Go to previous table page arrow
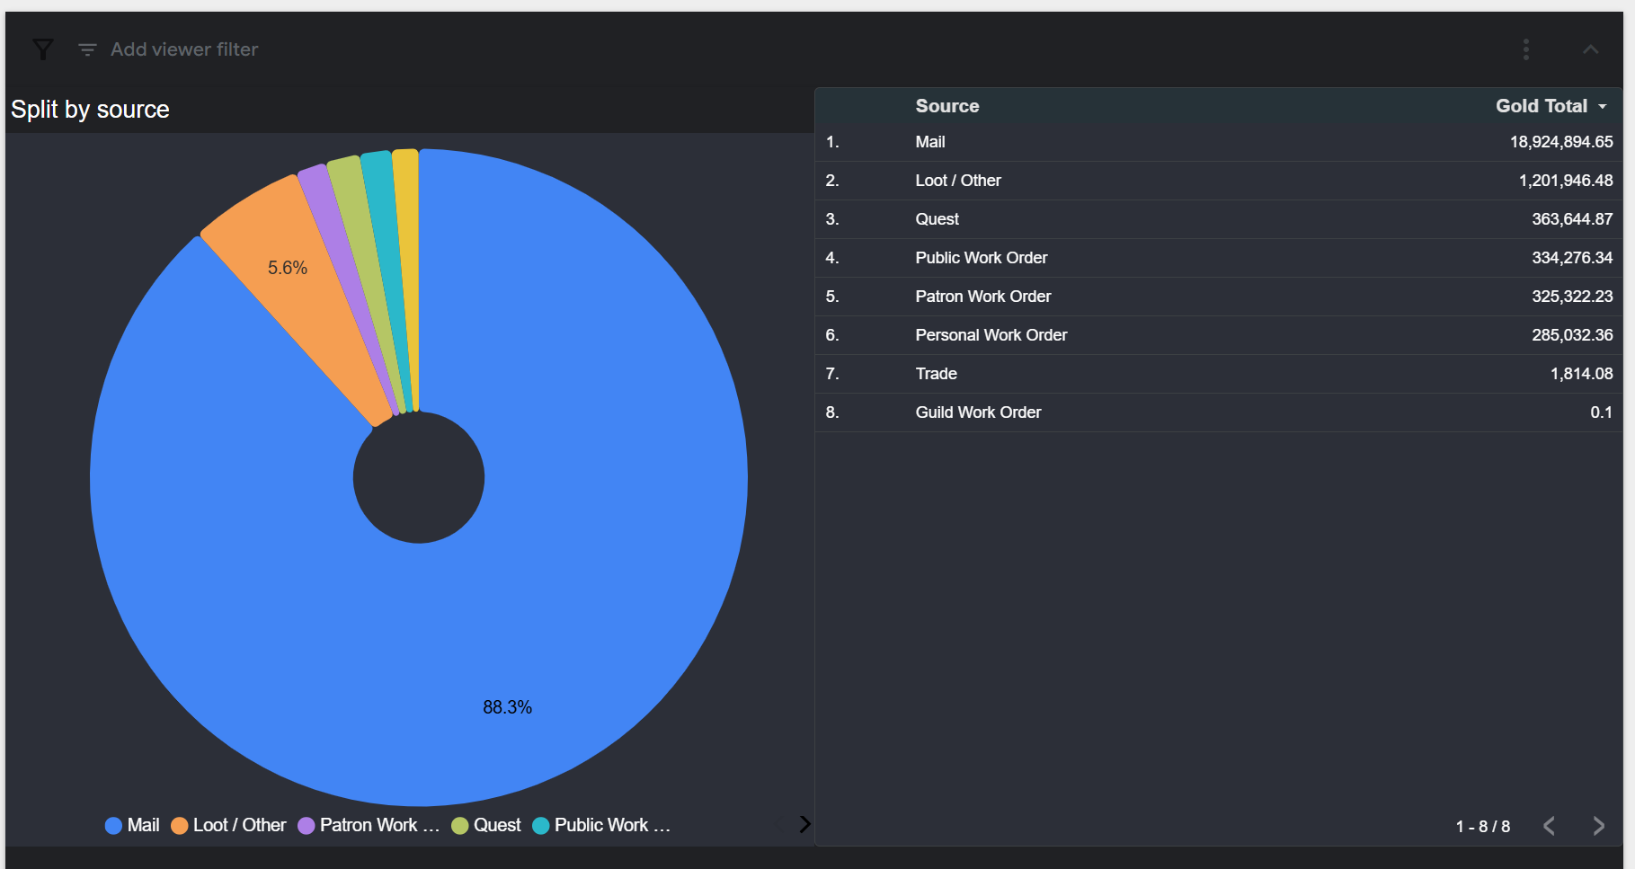Viewport: 1635px width, 869px height. tap(1549, 826)
